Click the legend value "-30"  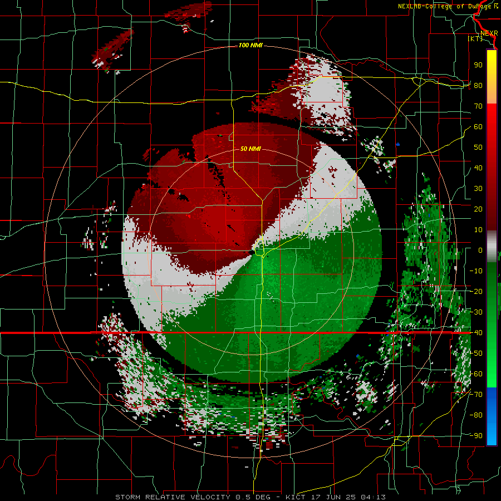tap(476, 312)
